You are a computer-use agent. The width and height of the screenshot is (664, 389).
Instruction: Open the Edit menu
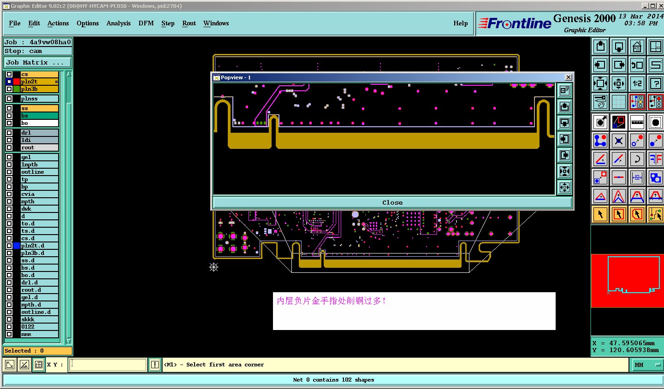[34, 23]
